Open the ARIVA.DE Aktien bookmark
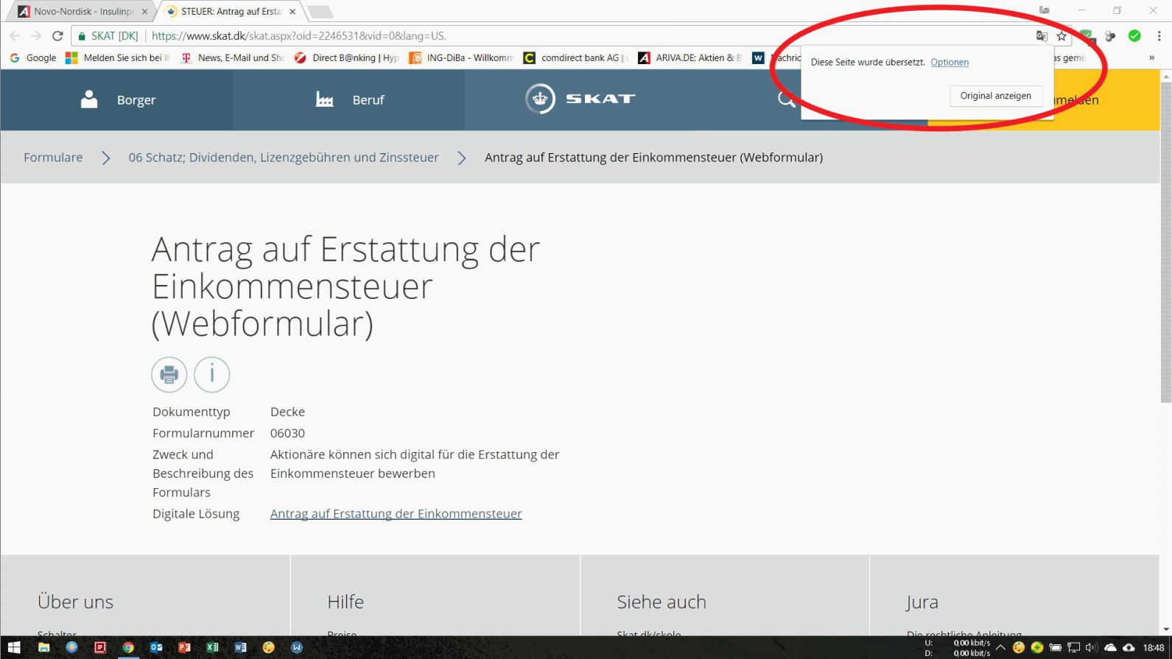The image size is (1172, 659). (689, 57)
